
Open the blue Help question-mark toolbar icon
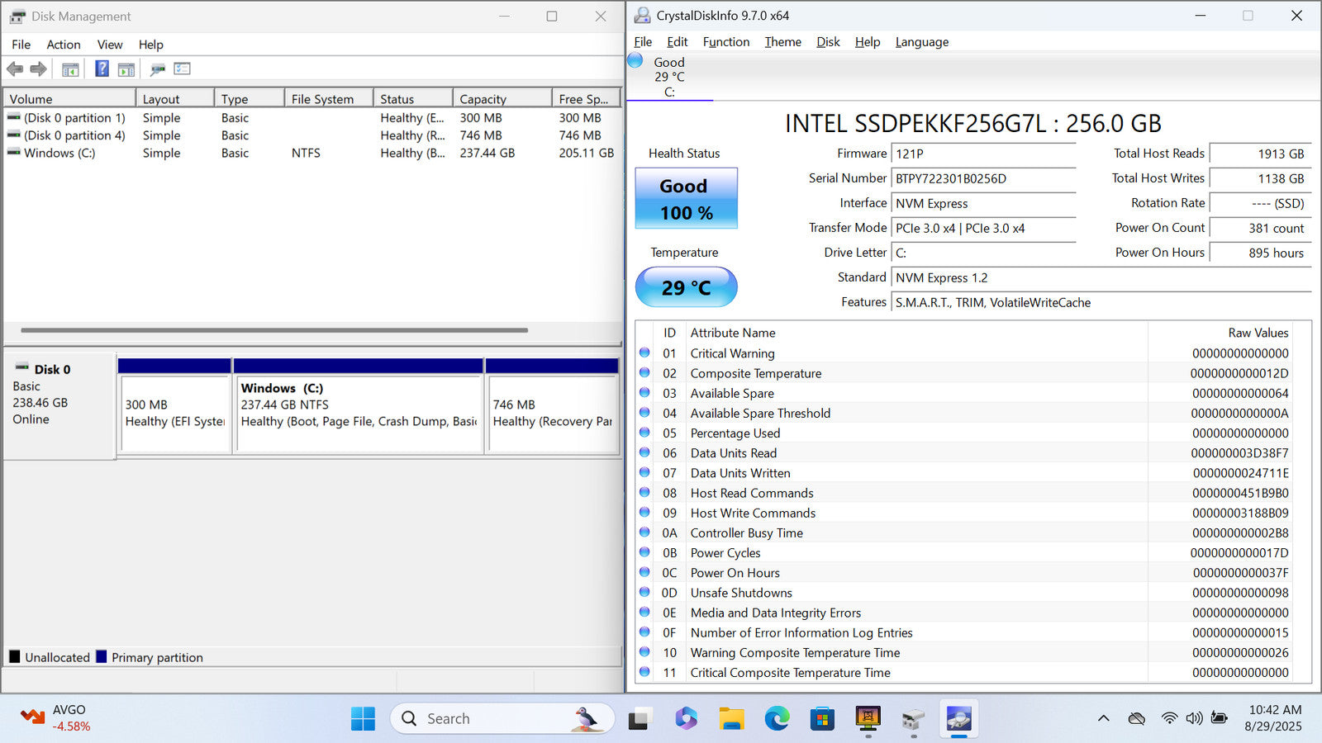pos(102,69)
